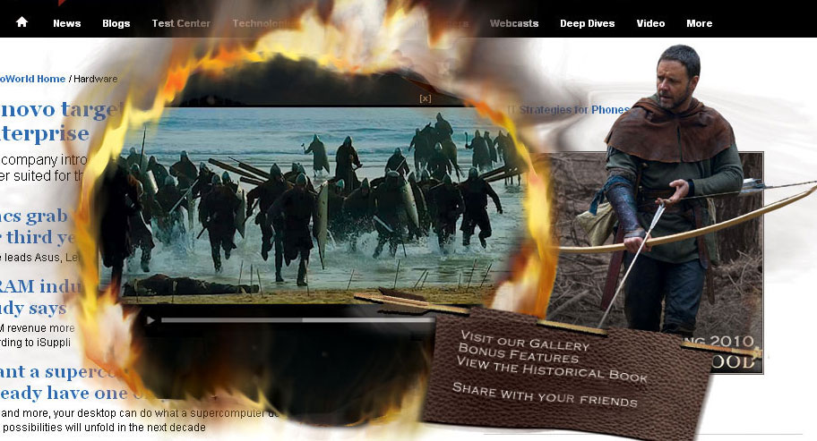Click 'Bonus Features' on leather panel
The height and width of the screenshot is (441, 817).
pyautogui.click(x=519, y=353)
